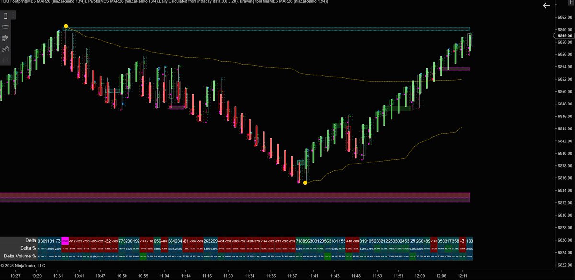Activate the volume profile drawing tool

5,38
